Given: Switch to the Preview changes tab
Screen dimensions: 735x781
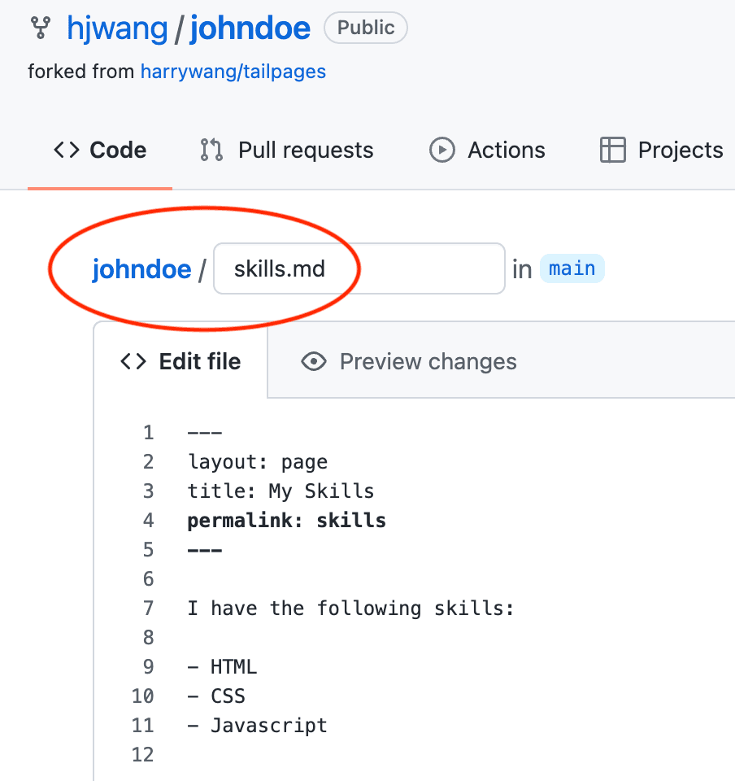Looking at the screenshot, I should tap(409, 361).
